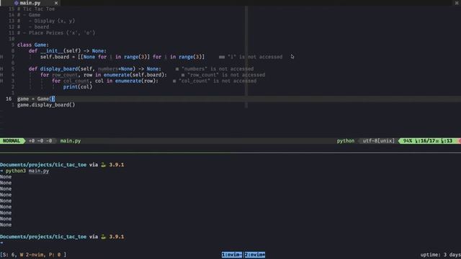Click the Python version 3.9.1 in the upper prompt
461x259 pixels.
[x=117, y=165]
